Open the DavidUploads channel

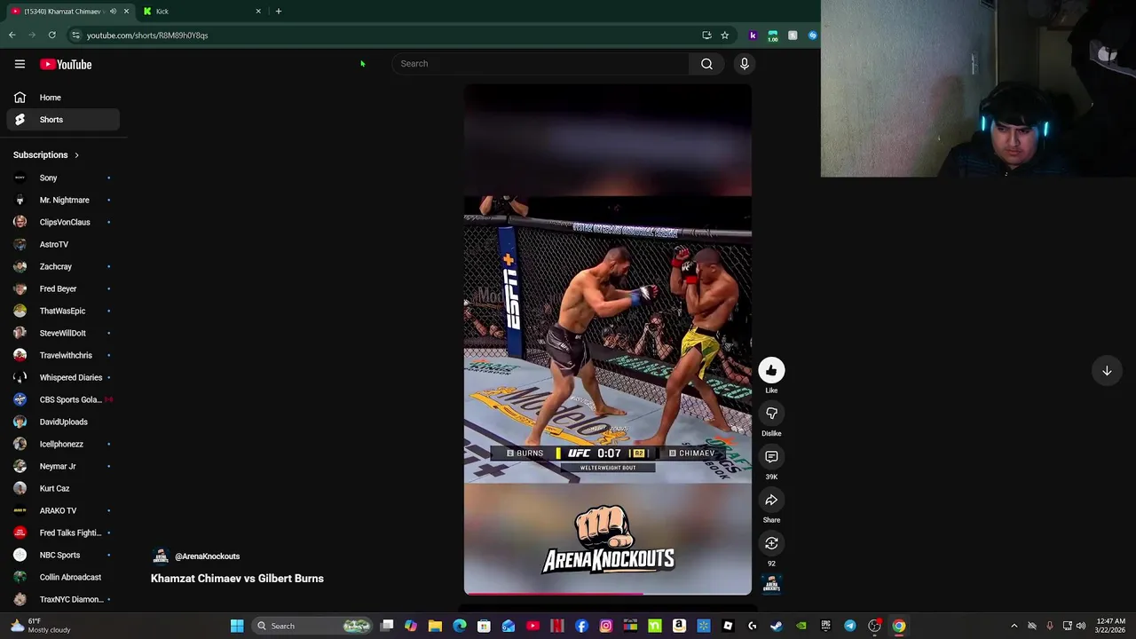pos(63,422)
